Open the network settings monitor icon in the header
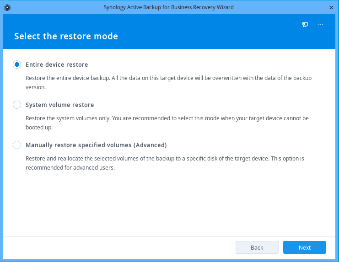 pos(305,25)
